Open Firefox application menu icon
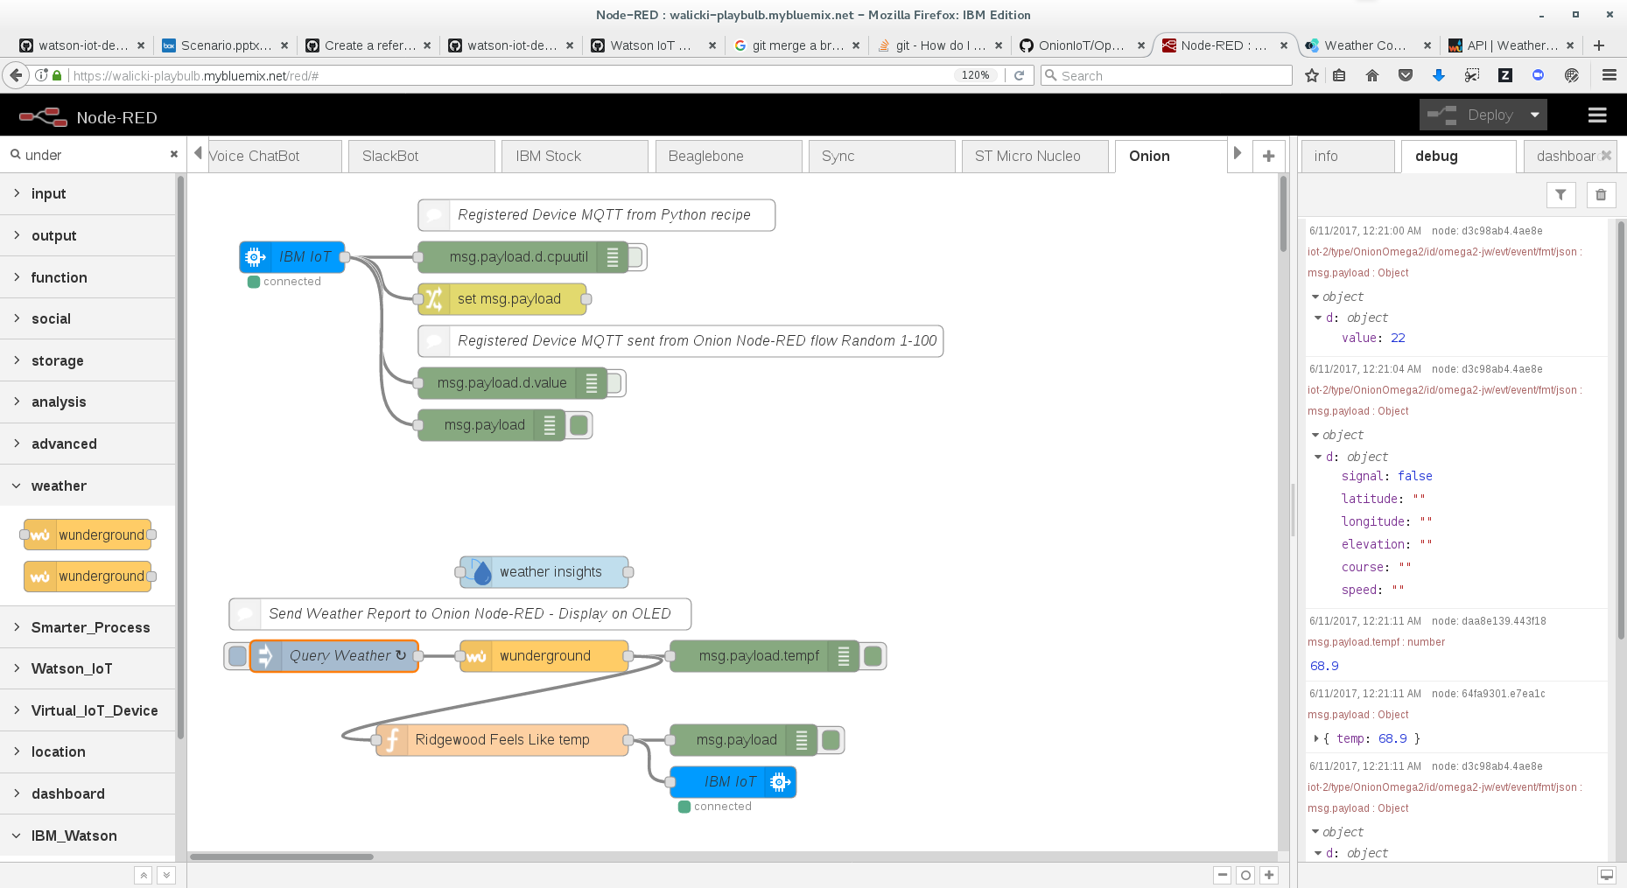 1609,76
